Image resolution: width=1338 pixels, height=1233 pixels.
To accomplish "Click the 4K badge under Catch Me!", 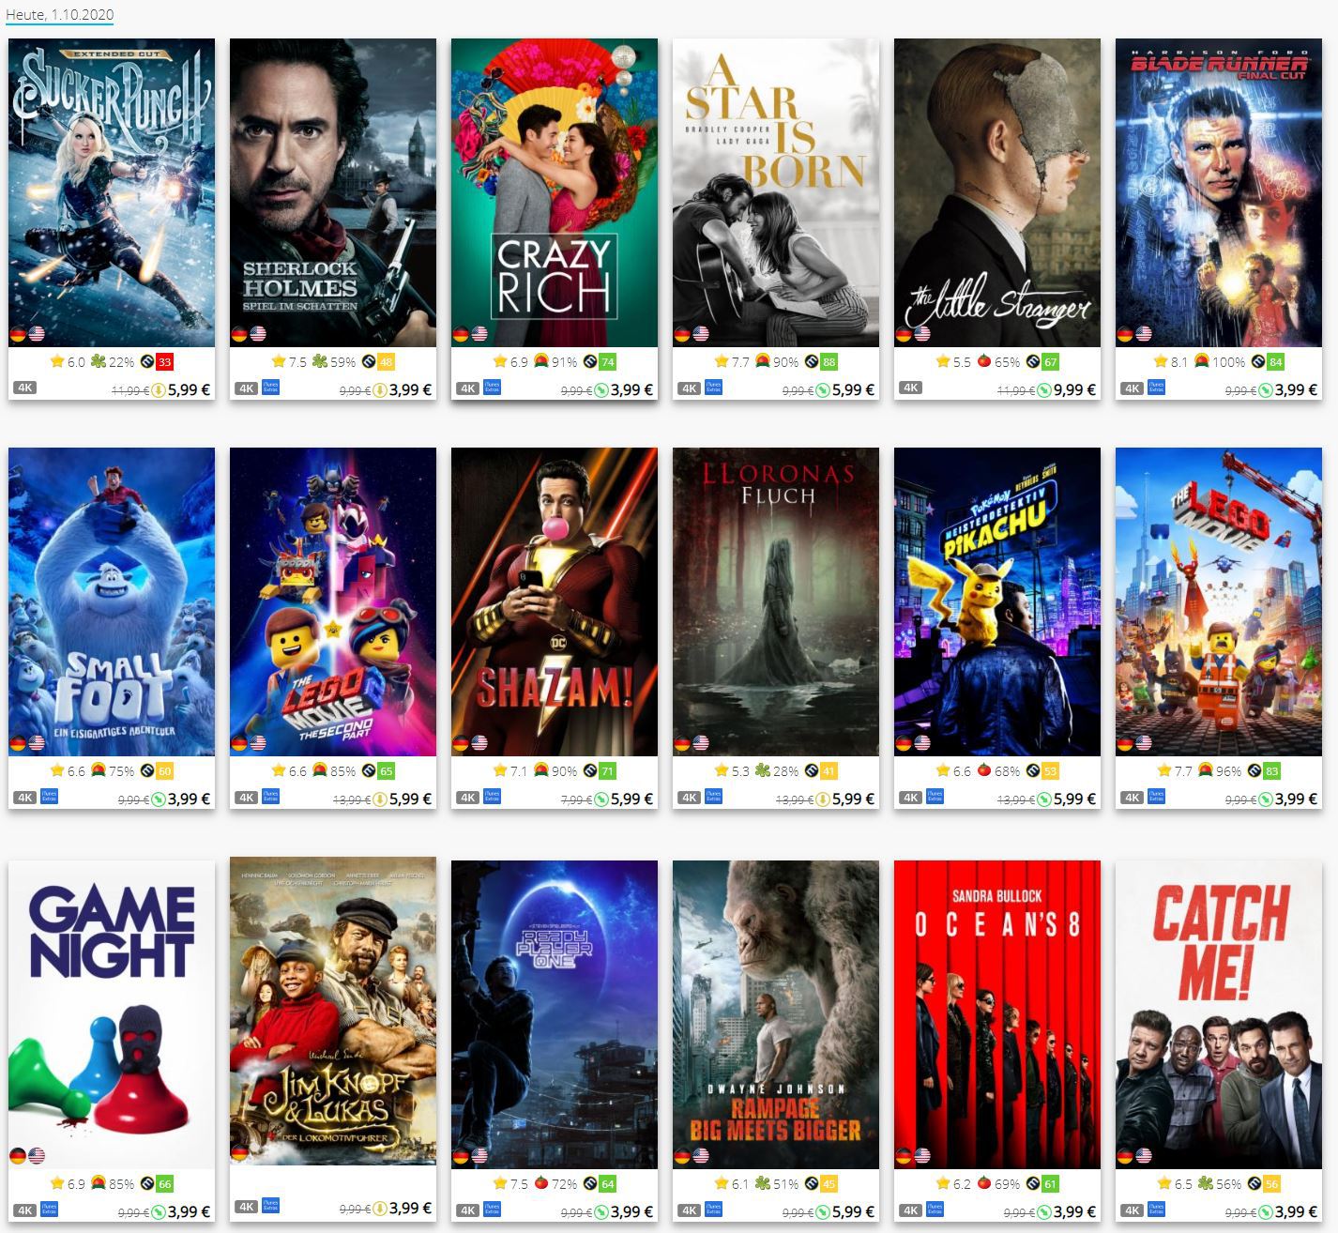I will coord(1132,1210).
